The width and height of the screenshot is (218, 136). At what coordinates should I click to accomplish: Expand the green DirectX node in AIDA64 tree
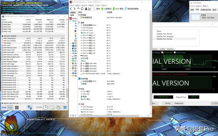click(x=71, y=61)
